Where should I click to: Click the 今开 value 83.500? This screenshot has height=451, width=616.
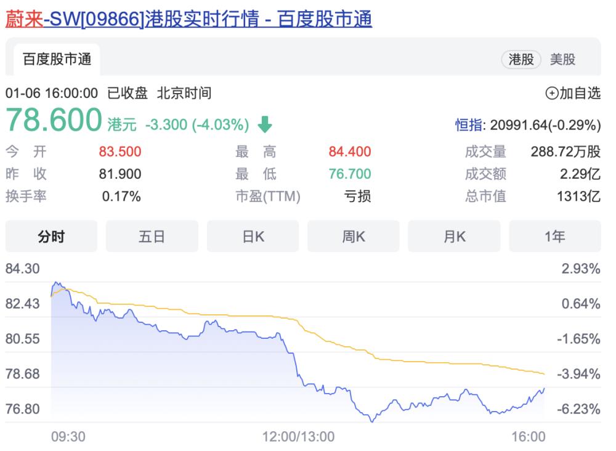coord(120,152)
